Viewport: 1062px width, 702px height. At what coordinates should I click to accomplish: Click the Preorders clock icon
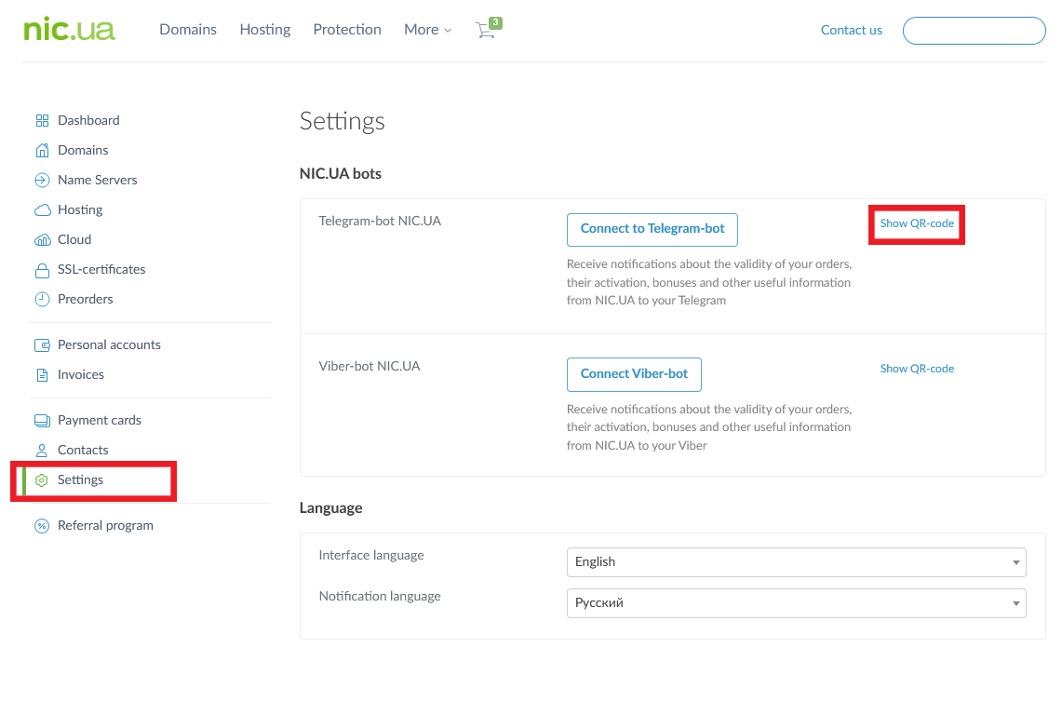(42, 299)
